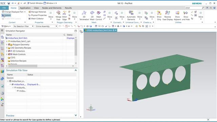Click the Merge Face tool

click(x=58, y=16)
